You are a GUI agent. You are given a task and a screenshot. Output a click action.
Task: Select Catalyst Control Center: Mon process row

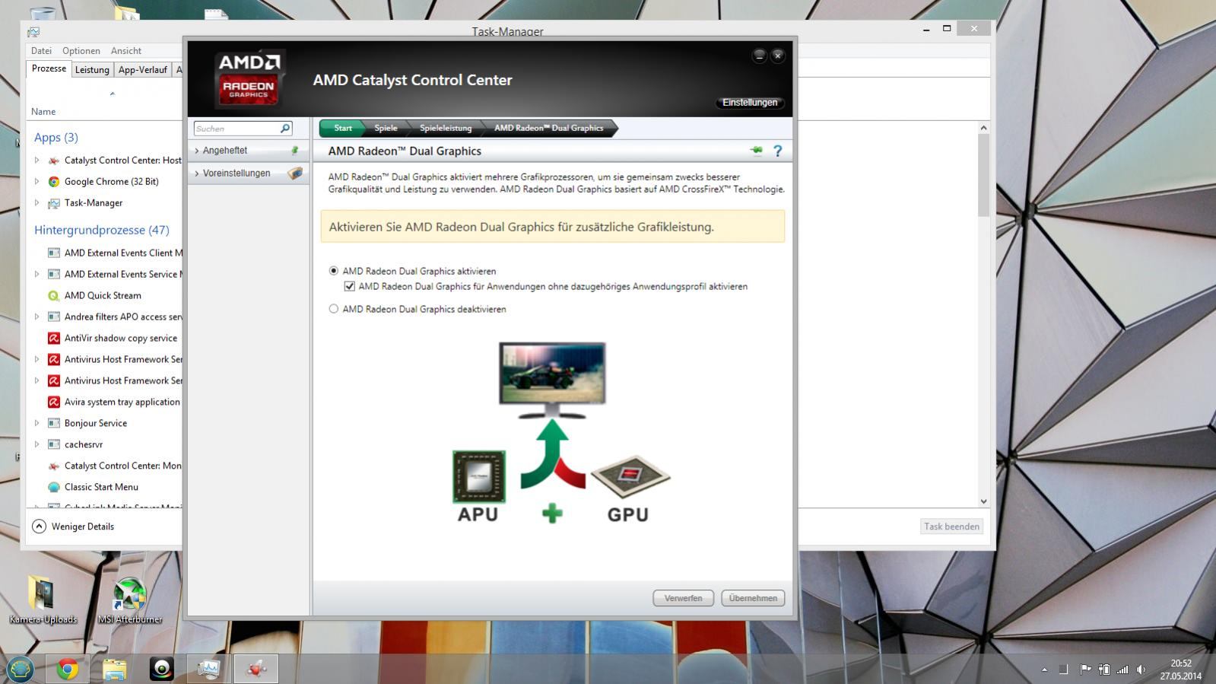[114, 466]
